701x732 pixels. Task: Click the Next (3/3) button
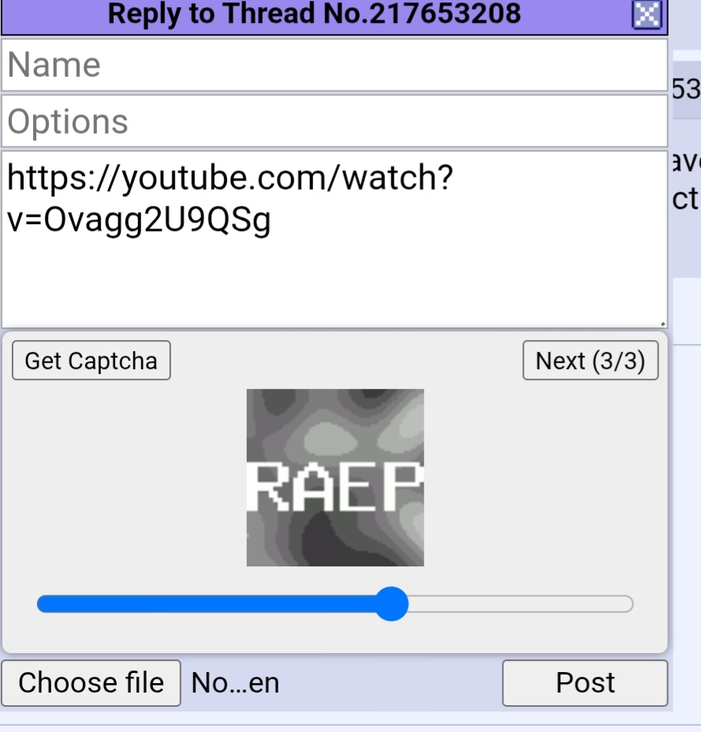click(591, 360)
